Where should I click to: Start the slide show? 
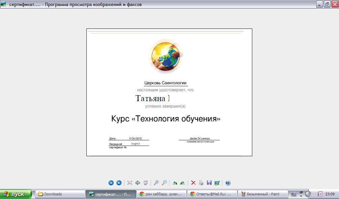click(145, 183)
